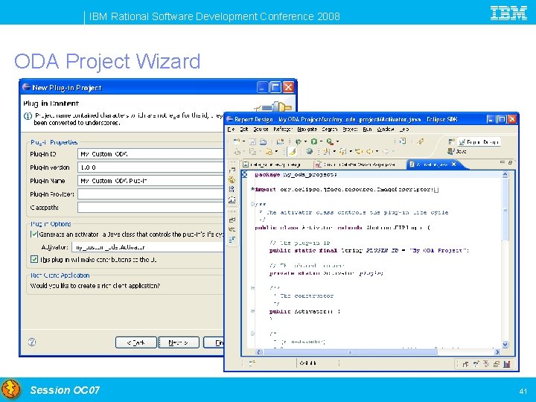Click the Debug bug icon in Eclipse toolbar

point(299,141)
